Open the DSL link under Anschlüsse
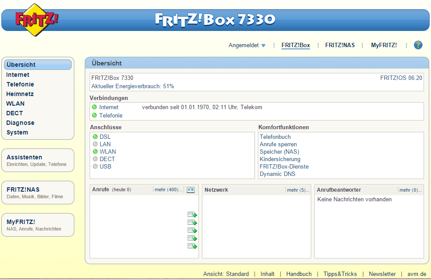The height and width of the screenshot is (279, 431). click(x=105, y=137)
